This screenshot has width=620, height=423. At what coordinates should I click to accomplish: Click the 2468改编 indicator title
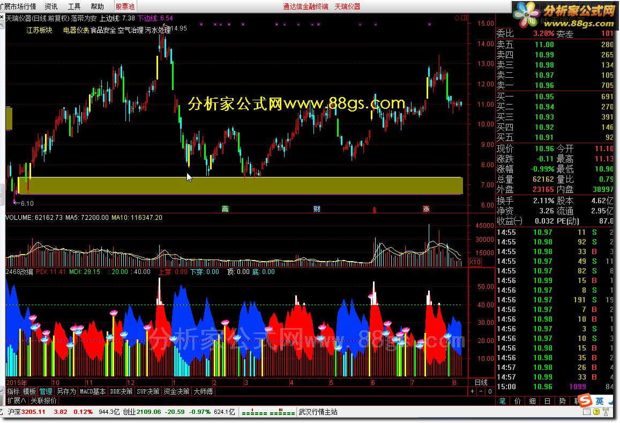[19, 272]
